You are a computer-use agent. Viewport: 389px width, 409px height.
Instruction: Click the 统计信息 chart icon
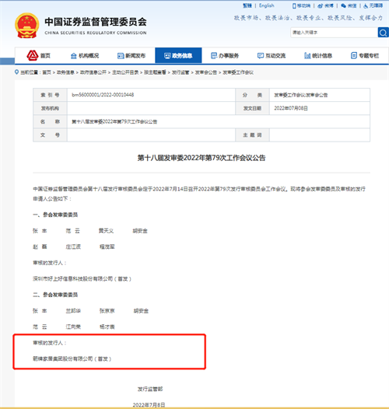point(307,55)
